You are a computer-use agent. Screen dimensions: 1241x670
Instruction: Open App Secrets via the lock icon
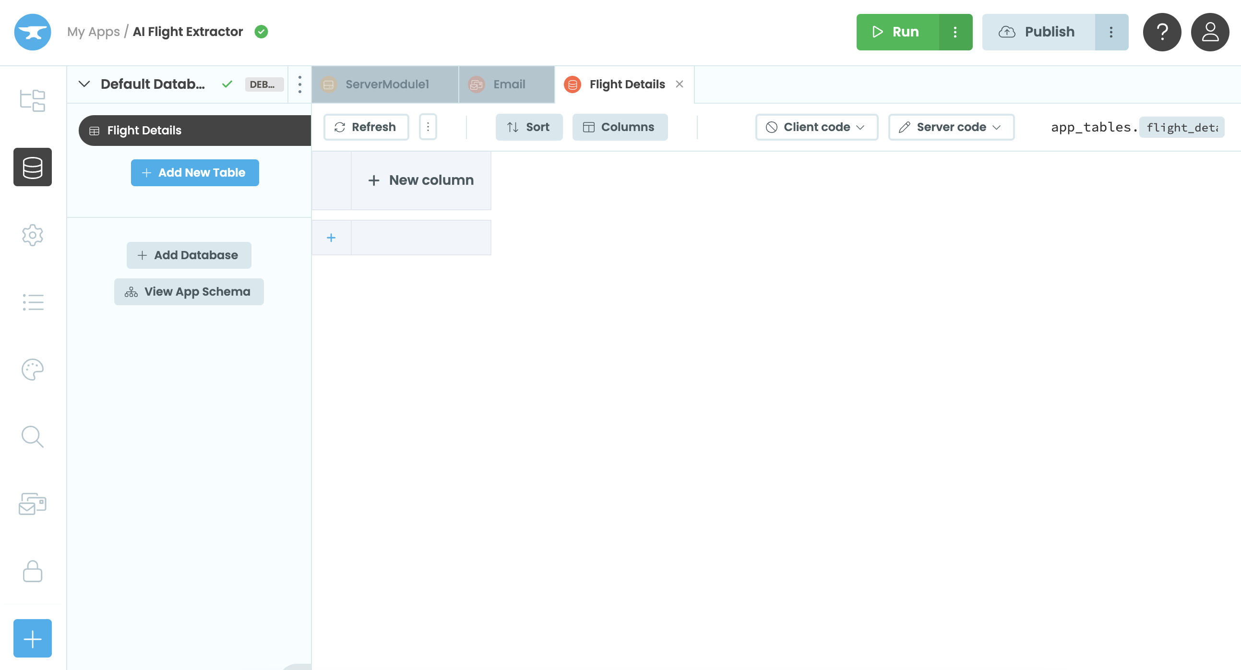click(x=32, y=572)
